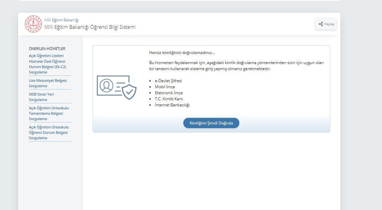This screenshot has width=382, height=210.
Task: Go to MEB Sınav Yeri Sorgulama
Action: [x=41, y=97]
